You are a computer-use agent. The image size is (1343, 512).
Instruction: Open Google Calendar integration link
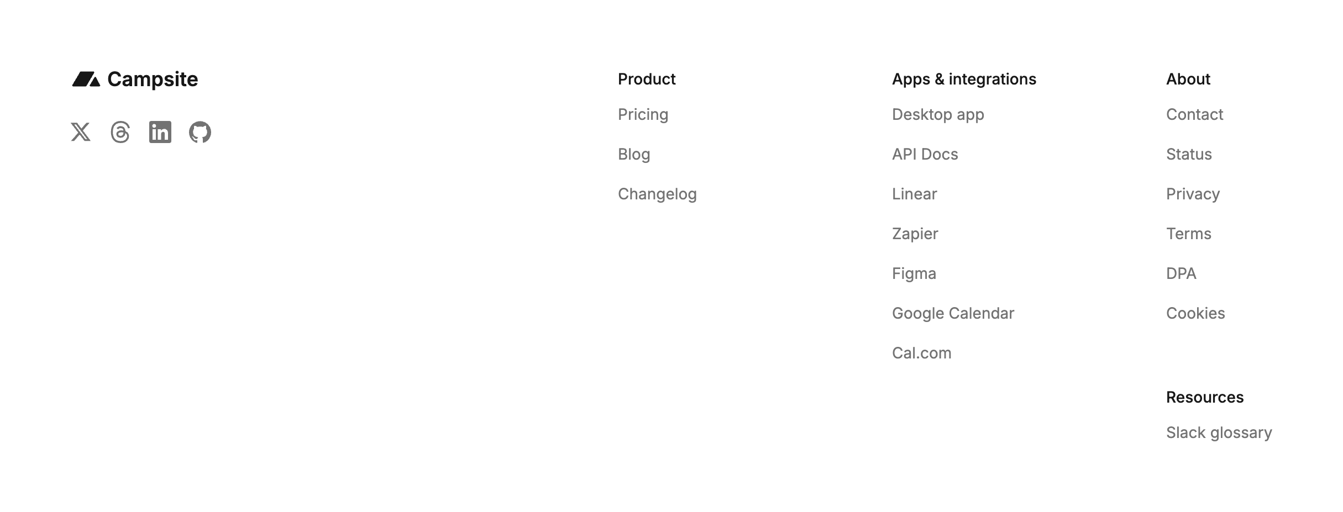pos(953,314)
